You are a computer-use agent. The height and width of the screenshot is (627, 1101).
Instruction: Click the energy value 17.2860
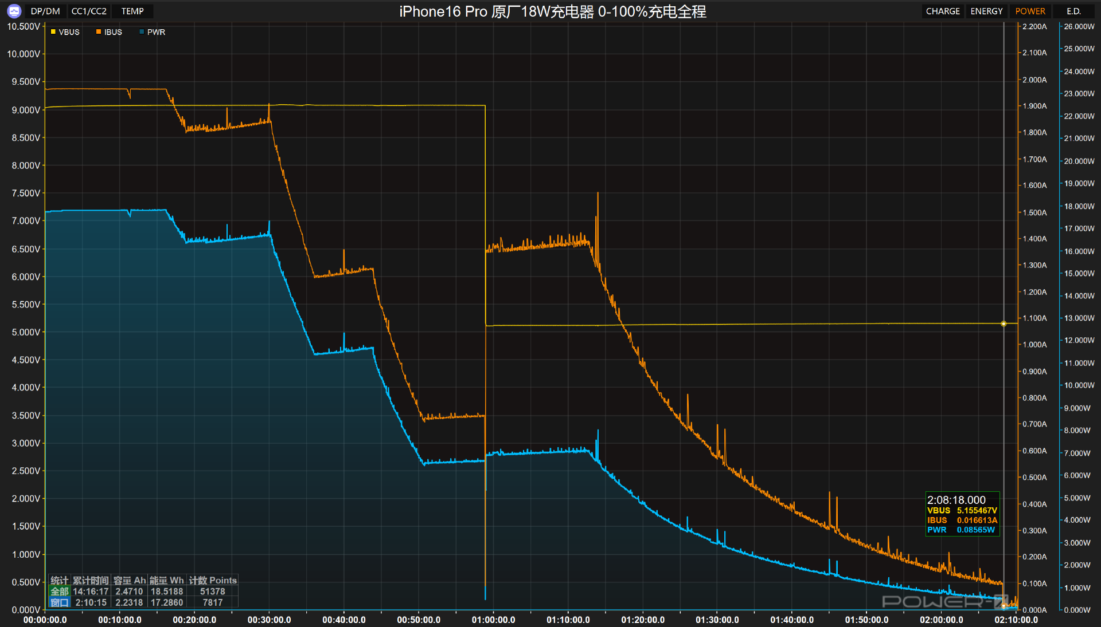click(x=167, y=602)
